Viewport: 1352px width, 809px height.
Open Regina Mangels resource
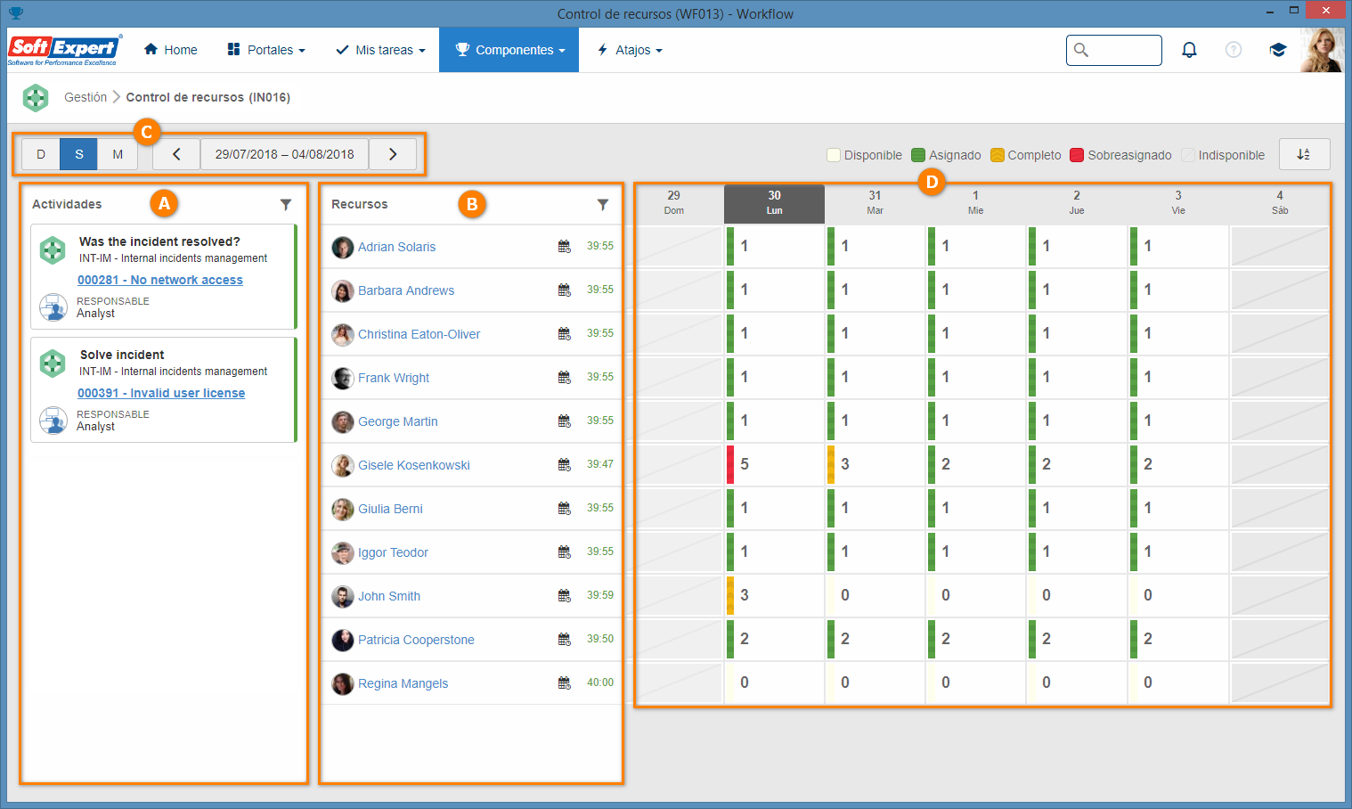click(403, 683)
